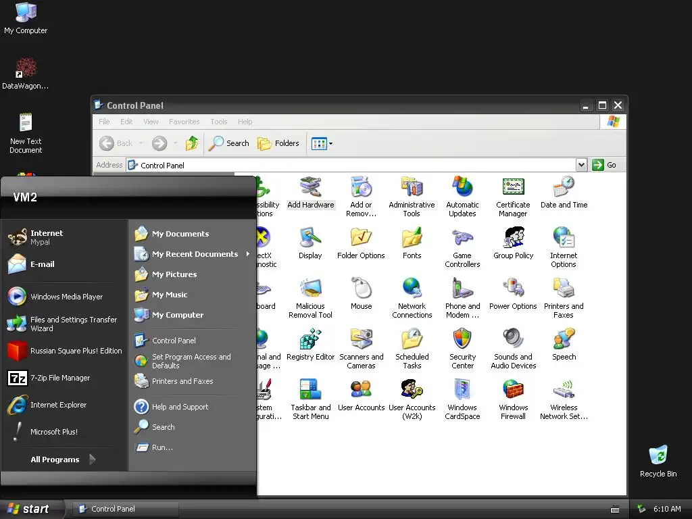Open the View menu
This screenshot has width=692, height=519.
click(151, 122)
